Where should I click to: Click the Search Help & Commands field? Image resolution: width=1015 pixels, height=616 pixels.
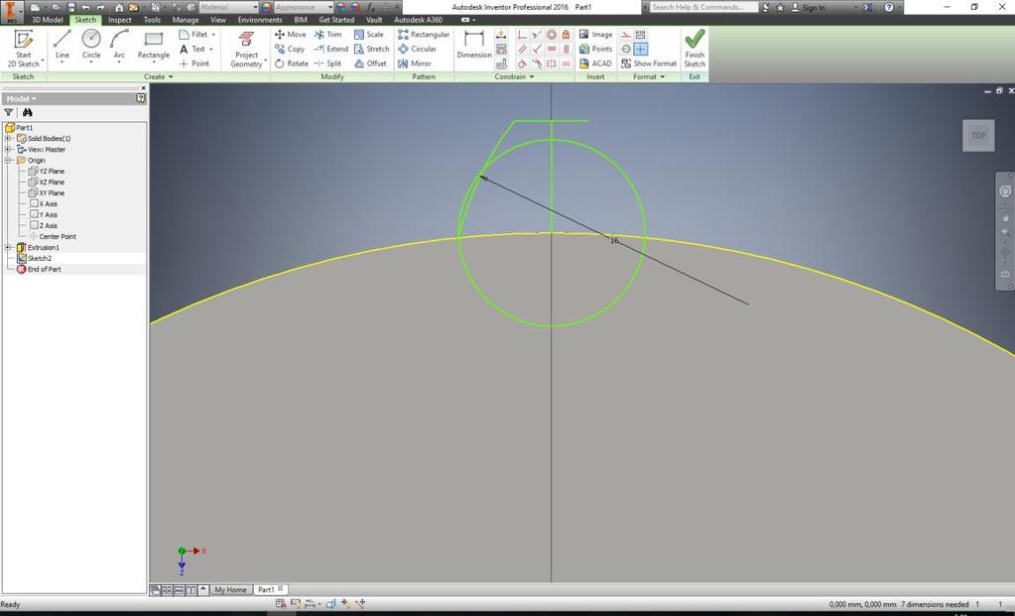click(x=703, y=7)
